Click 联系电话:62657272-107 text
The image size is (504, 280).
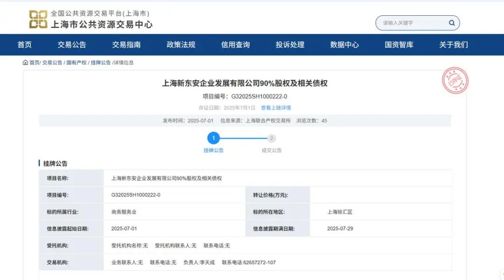(x=249, y=262)
